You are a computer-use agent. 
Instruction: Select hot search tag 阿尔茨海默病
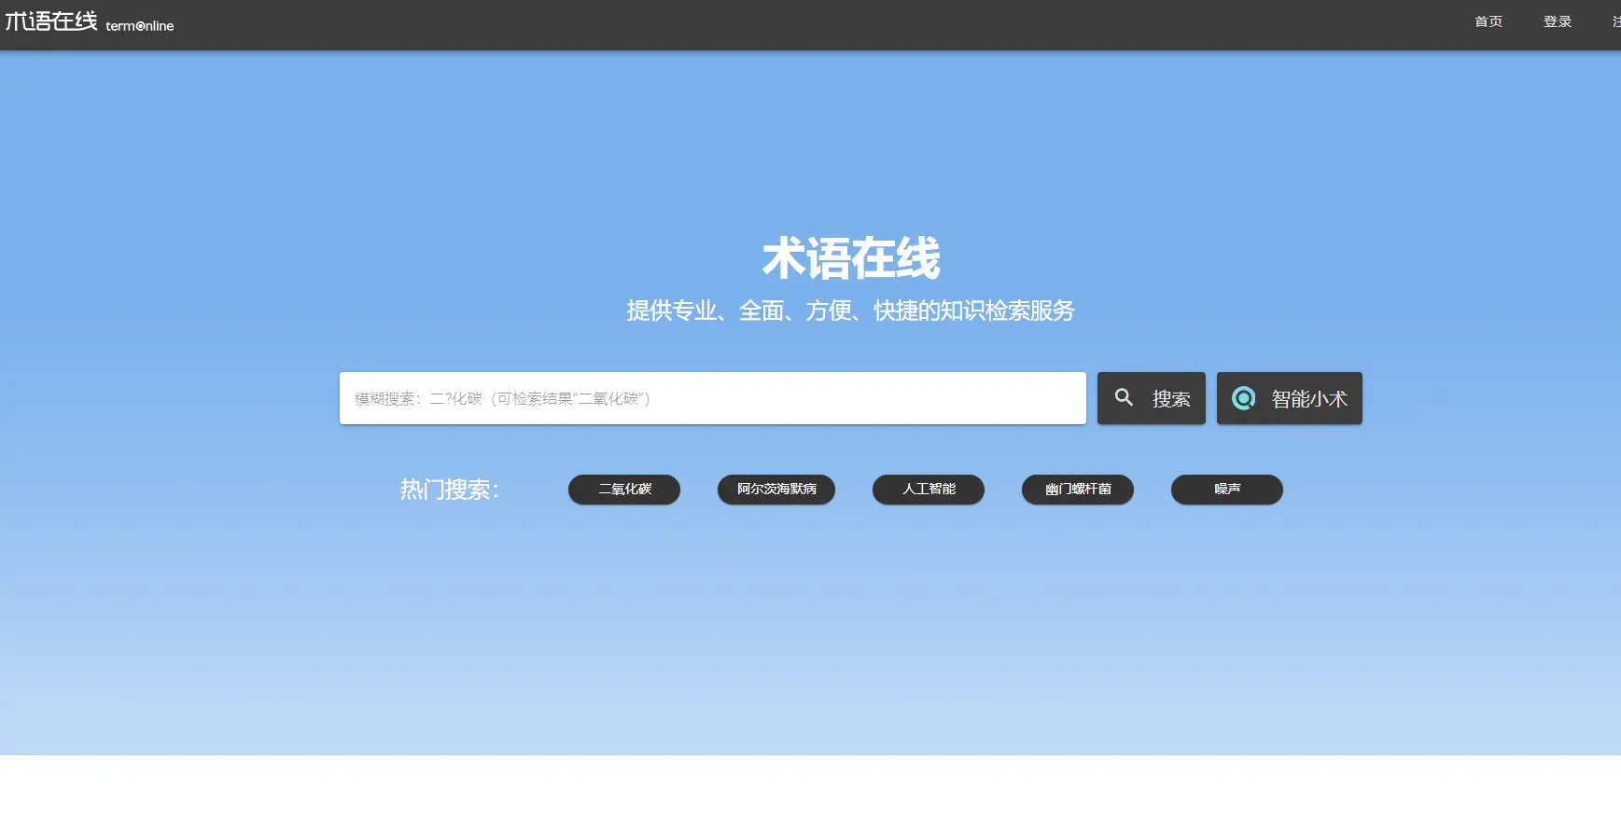tap(776, 490)
